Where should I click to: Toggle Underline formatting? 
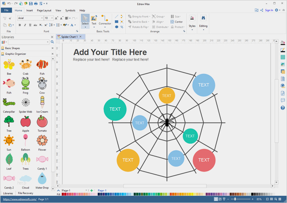click(30, 25)
